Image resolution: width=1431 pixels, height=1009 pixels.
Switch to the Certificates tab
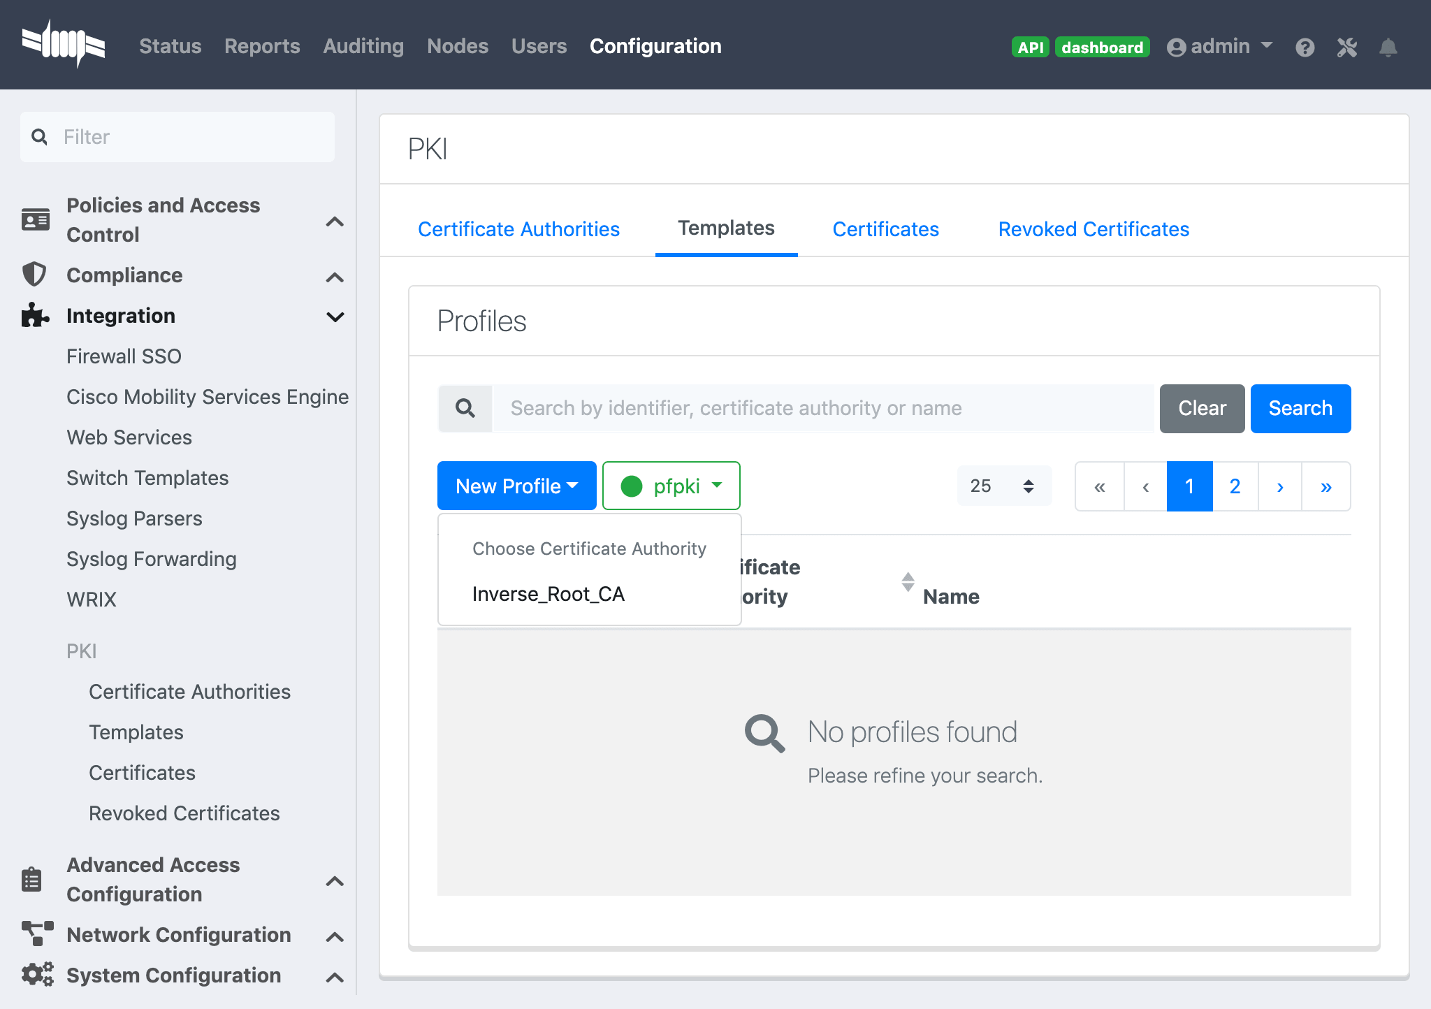pyautogui.click(x=885, y=228)
